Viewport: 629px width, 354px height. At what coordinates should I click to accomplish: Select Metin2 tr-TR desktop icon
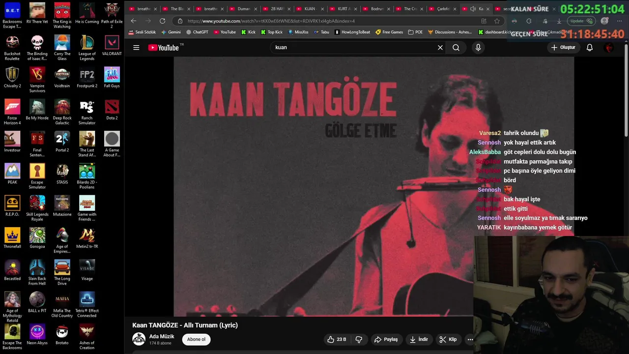87,238
